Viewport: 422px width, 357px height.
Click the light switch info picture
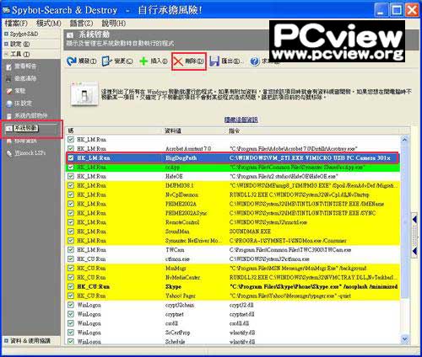pos(84,94)
